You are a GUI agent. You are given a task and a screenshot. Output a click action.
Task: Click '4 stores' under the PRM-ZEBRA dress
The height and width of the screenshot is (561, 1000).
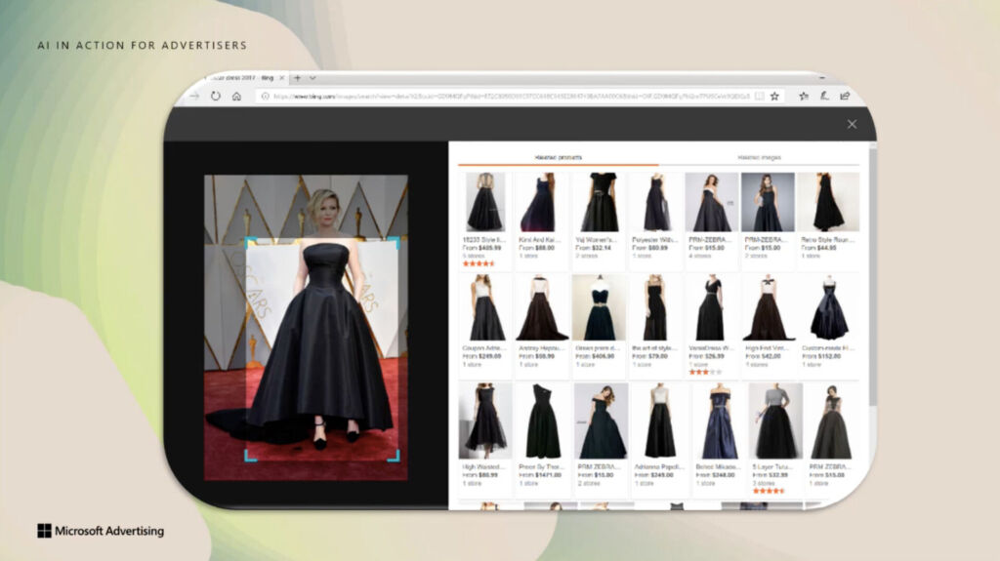(699, 256)
